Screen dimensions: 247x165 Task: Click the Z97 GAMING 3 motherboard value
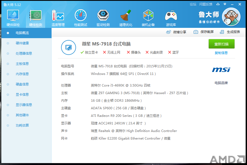click(x=140, y=93)
